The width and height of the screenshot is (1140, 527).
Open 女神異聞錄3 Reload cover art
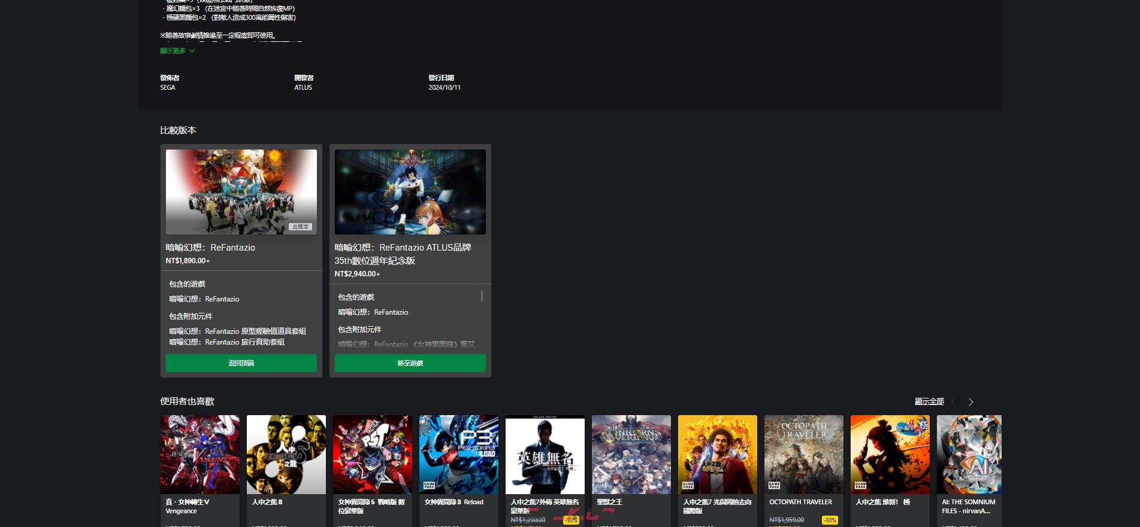(459, 455)
